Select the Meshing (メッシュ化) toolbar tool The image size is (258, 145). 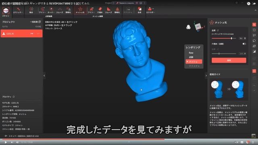click(x=80, y=10)
